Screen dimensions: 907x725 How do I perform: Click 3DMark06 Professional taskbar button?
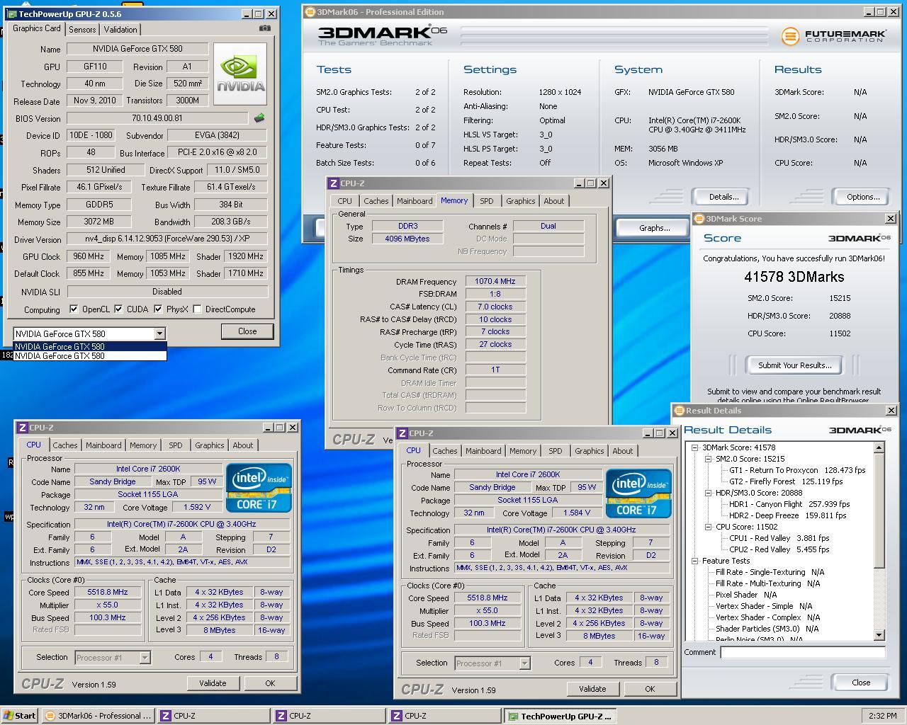[x=98, y=716]
